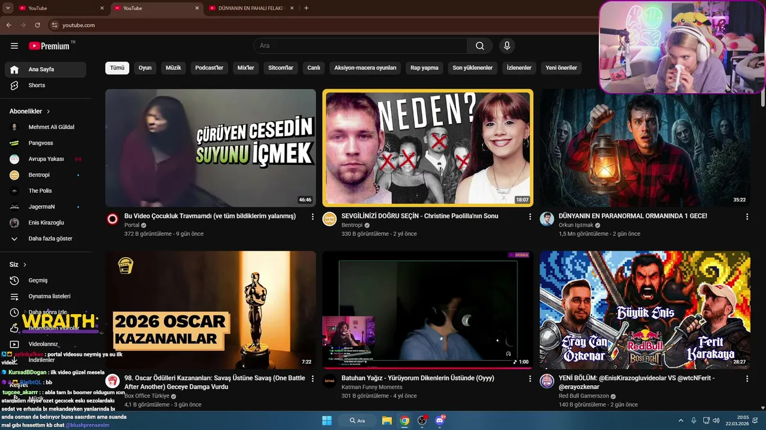Play the 2026 OSCAR KAZANANLAR thumbnail

tap(211, 310)
